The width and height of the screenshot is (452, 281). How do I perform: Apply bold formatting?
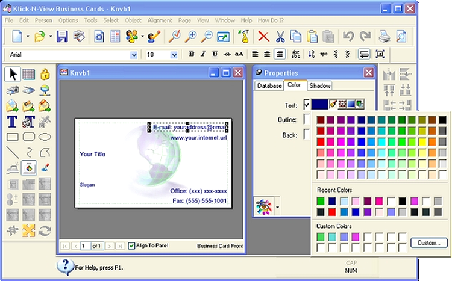pyautogui.click(x=192, y=54)
